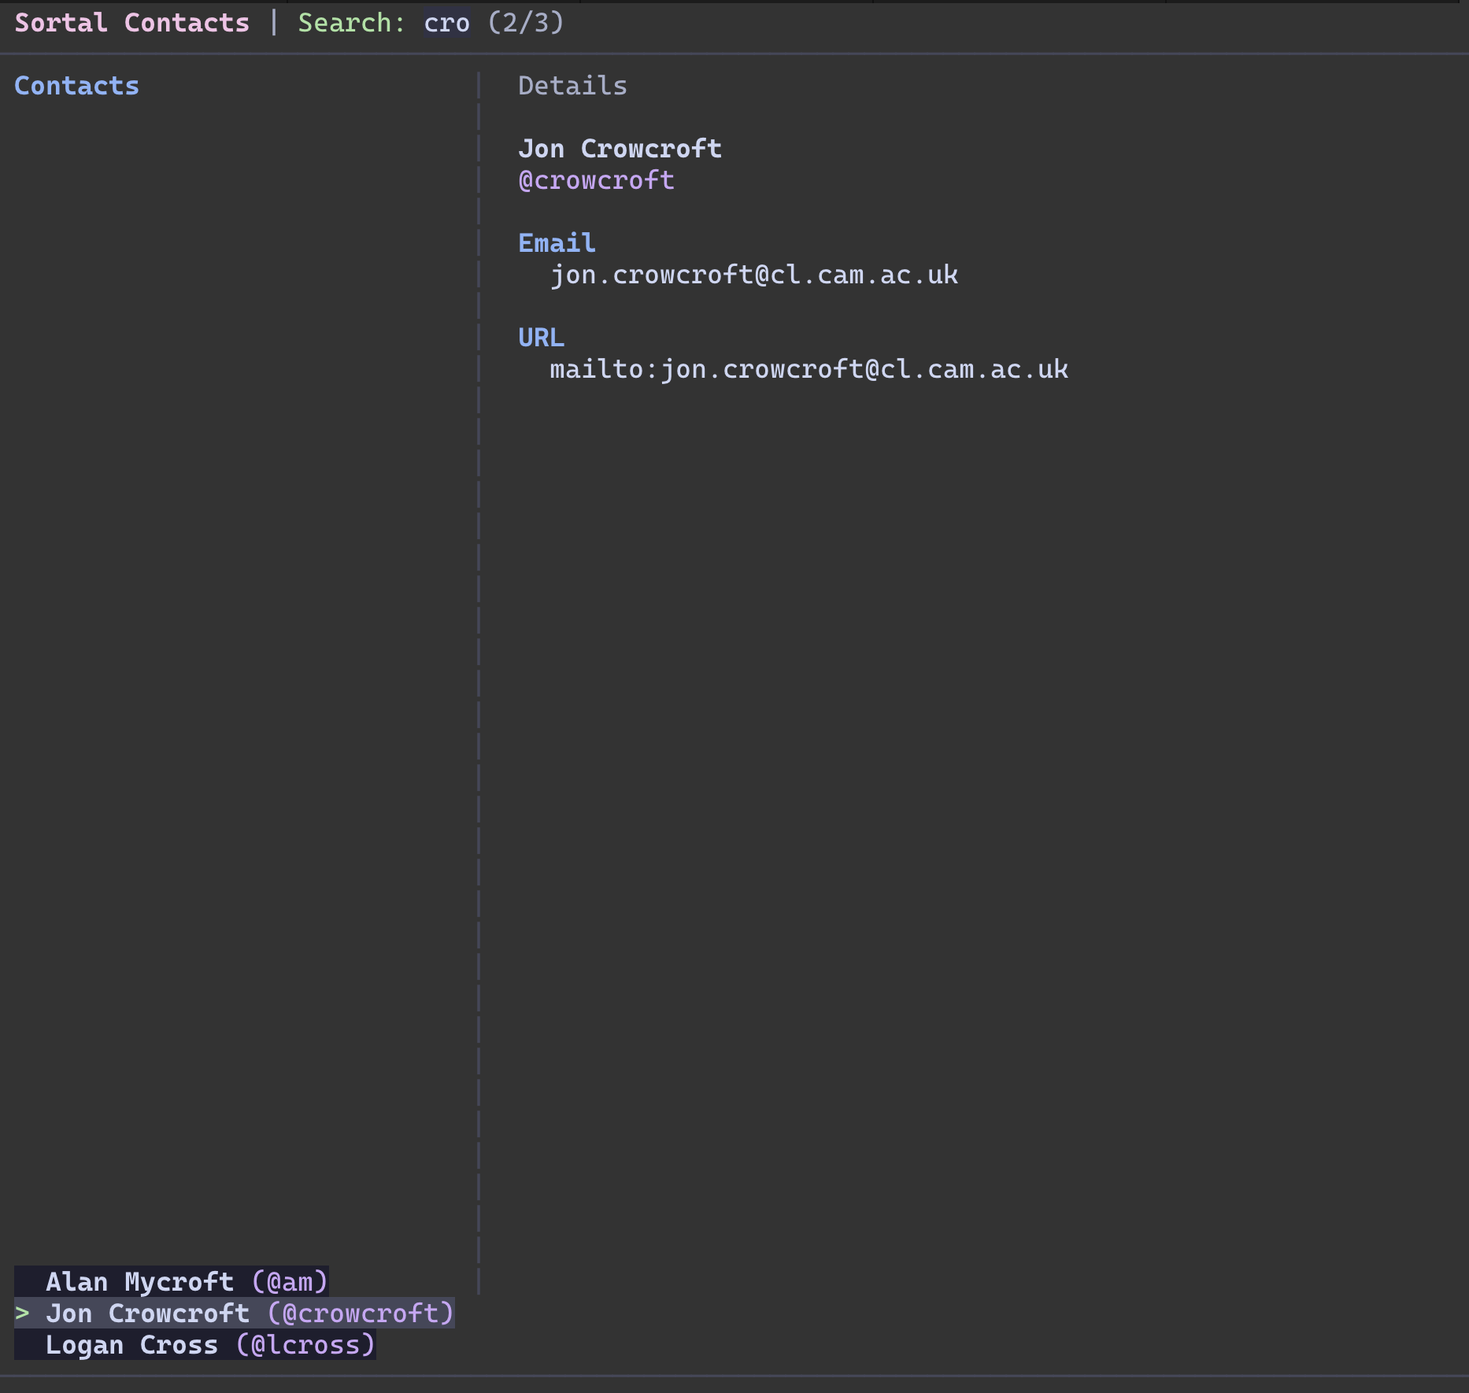The width and height of the screenshot is (1469, 1393).
Task: Click the jon.crowcroft@cl.cam.ac.uk email address
Action: [753, 275]
